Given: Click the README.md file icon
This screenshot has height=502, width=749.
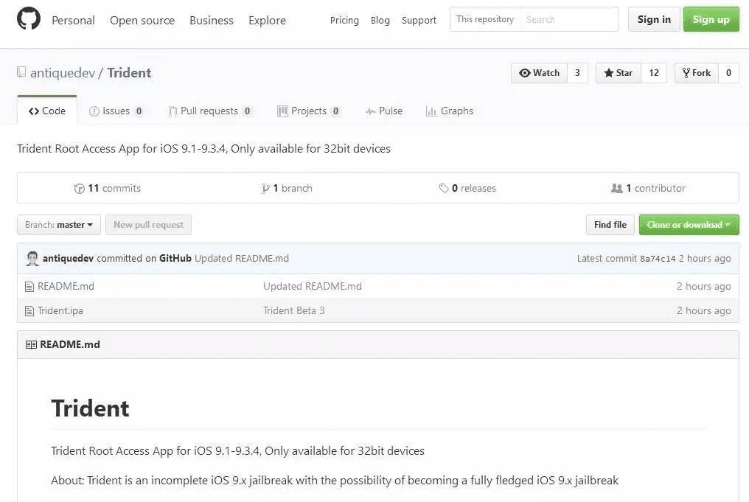Looking at the screenshot, I should point(29,287).
